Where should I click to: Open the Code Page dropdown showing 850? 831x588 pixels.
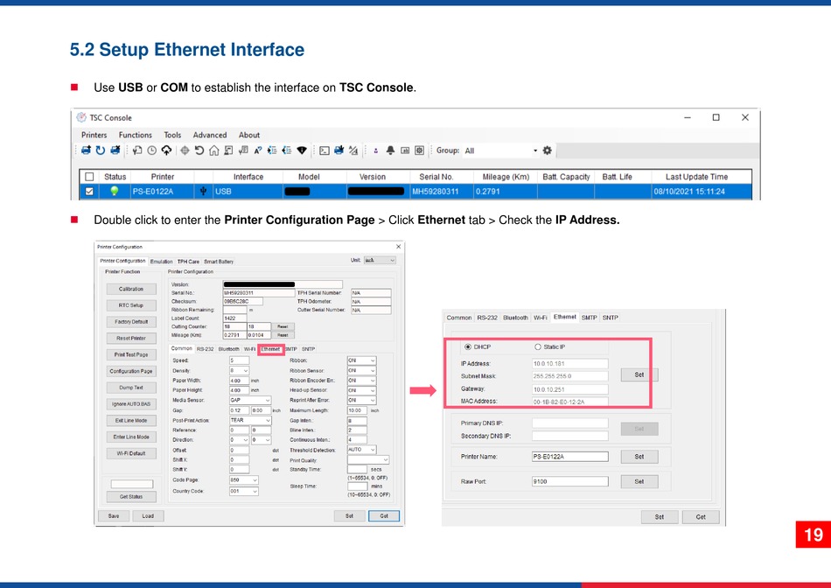(x=244, y=480)
